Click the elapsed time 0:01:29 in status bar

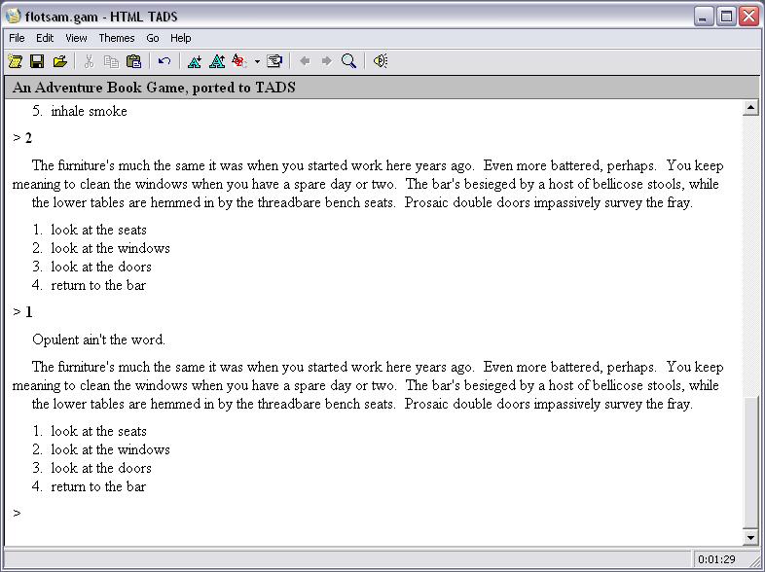tap(716, 559)
